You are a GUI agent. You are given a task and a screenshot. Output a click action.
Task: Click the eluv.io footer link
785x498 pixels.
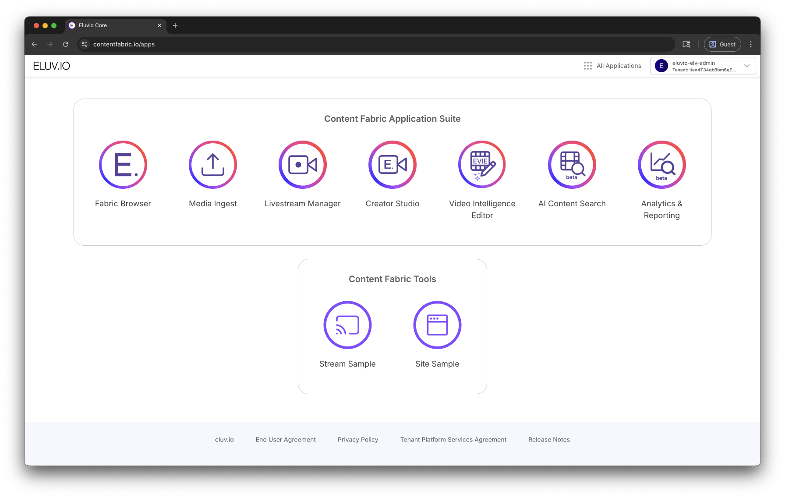(224, 440)
